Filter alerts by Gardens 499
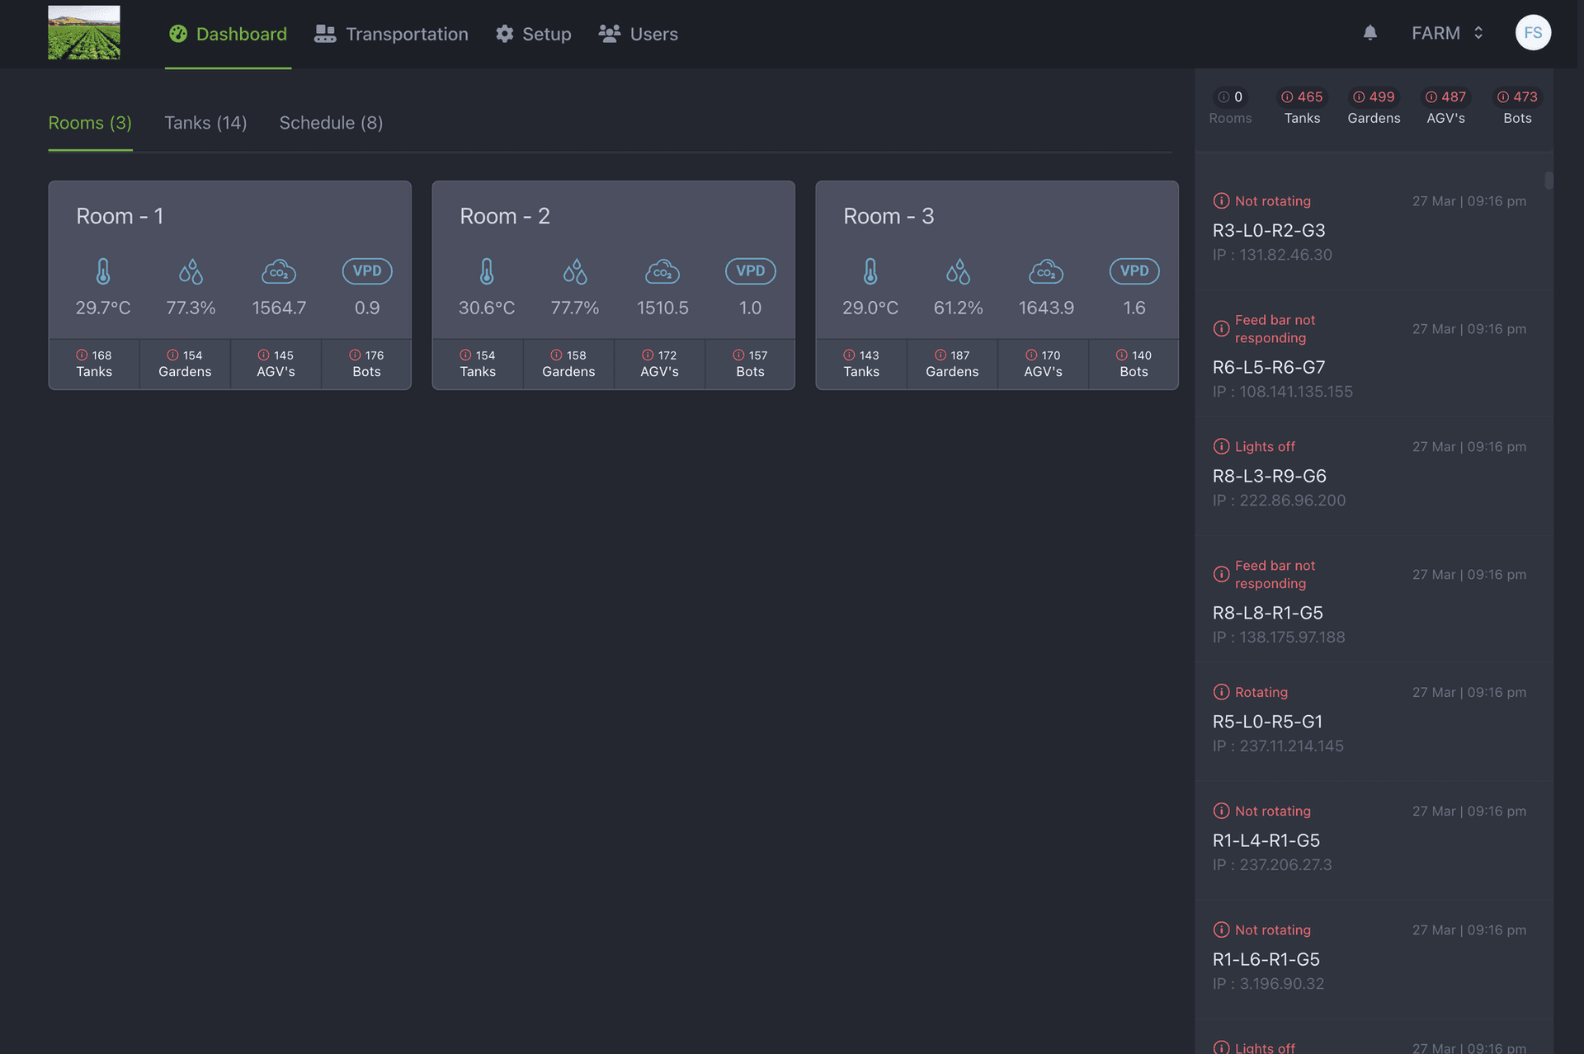The height and width of the screenshot is (1054, 1584). coord(1374,106)
